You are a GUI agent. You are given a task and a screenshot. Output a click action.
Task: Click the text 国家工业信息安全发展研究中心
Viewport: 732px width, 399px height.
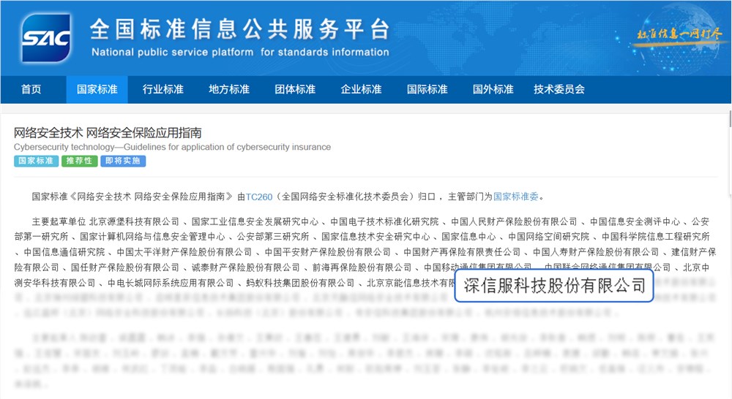(x=255, y=221)
